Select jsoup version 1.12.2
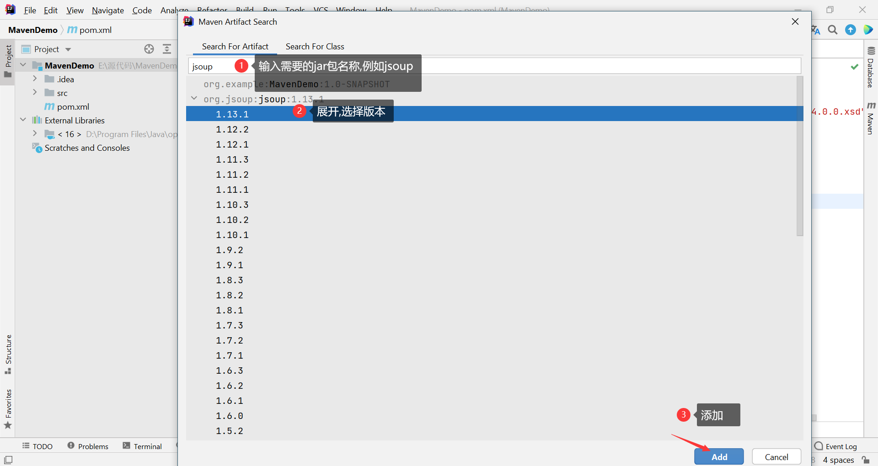Image resolution: width=878 pixels, height=466 pixels. (x=491, y=129)
